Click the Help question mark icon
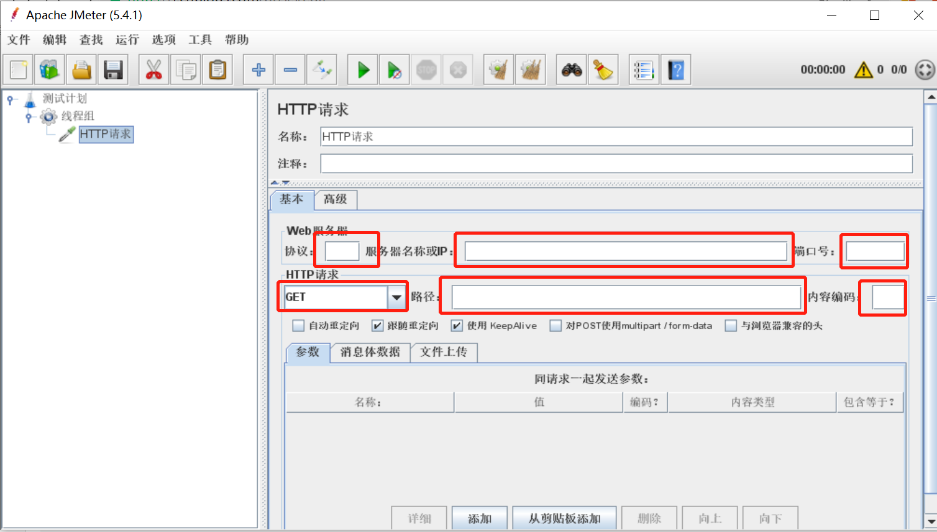Viewport: 937px width, 532px height. (x=676, y=70)
